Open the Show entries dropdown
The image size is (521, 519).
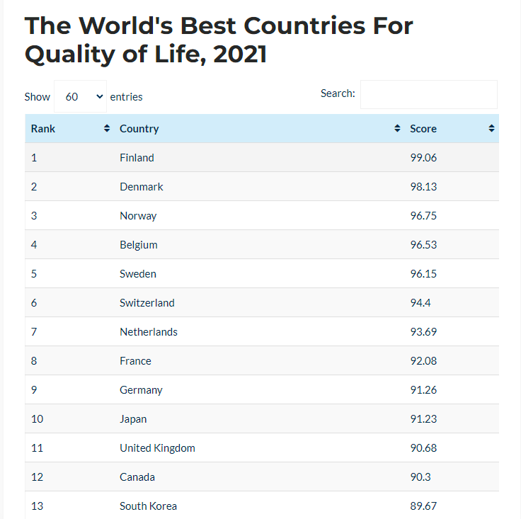80,96
